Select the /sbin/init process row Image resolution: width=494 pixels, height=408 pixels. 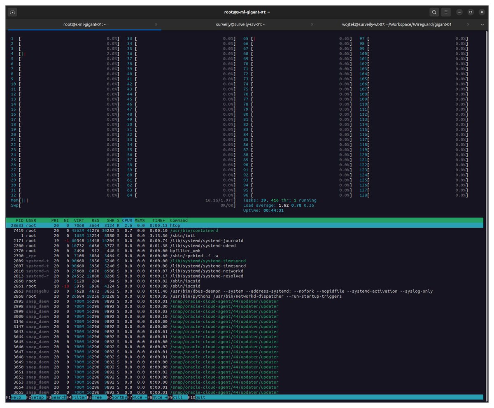click(x=245, y=236)
